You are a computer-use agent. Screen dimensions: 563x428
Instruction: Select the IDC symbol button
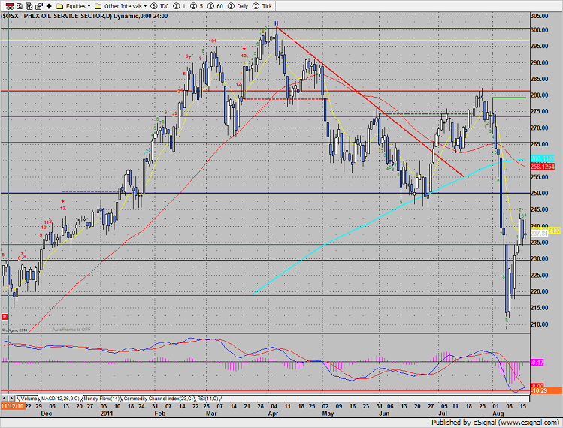click(160, 6)
